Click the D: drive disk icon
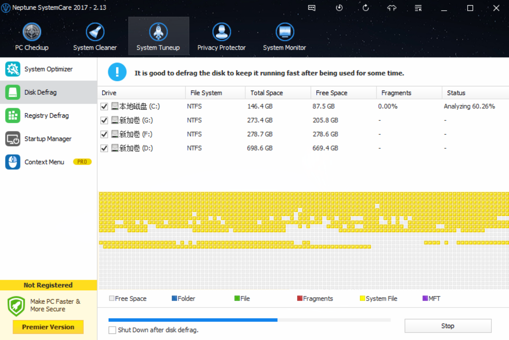 pyautogui.click(x=115, y=148)
